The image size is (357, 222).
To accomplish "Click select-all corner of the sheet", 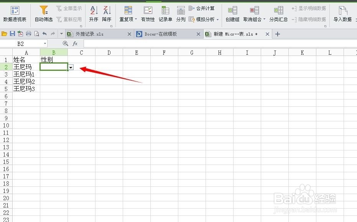I will [6, 52].
